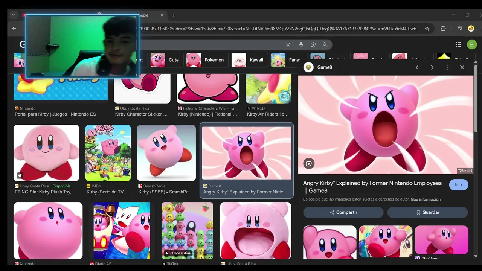Viewport: 482px width, 271px height.
Task: Open the Diario AS Kirby result image
Action: click(x=122, y=231)
